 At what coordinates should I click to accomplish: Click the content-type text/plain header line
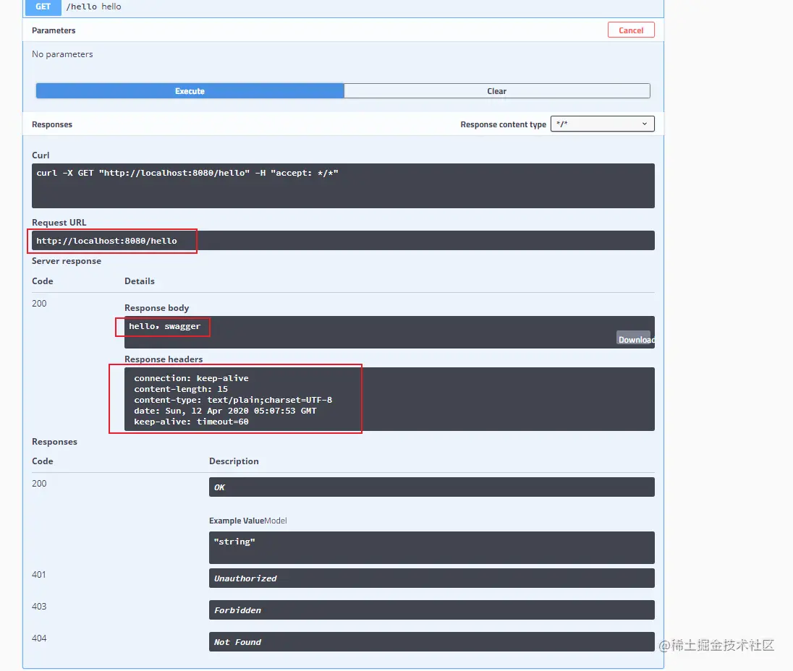[233, 400]
